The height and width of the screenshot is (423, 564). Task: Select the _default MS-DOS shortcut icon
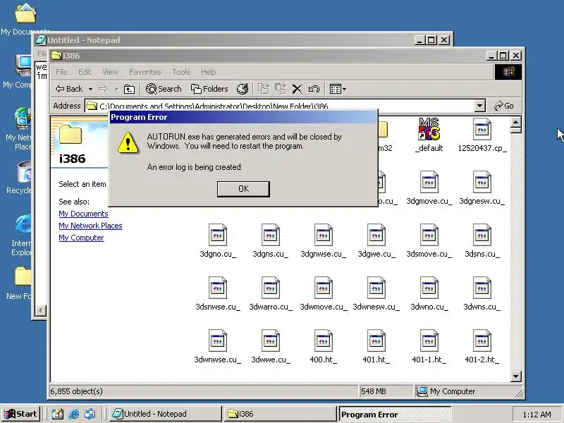click(x=429, y=135)
